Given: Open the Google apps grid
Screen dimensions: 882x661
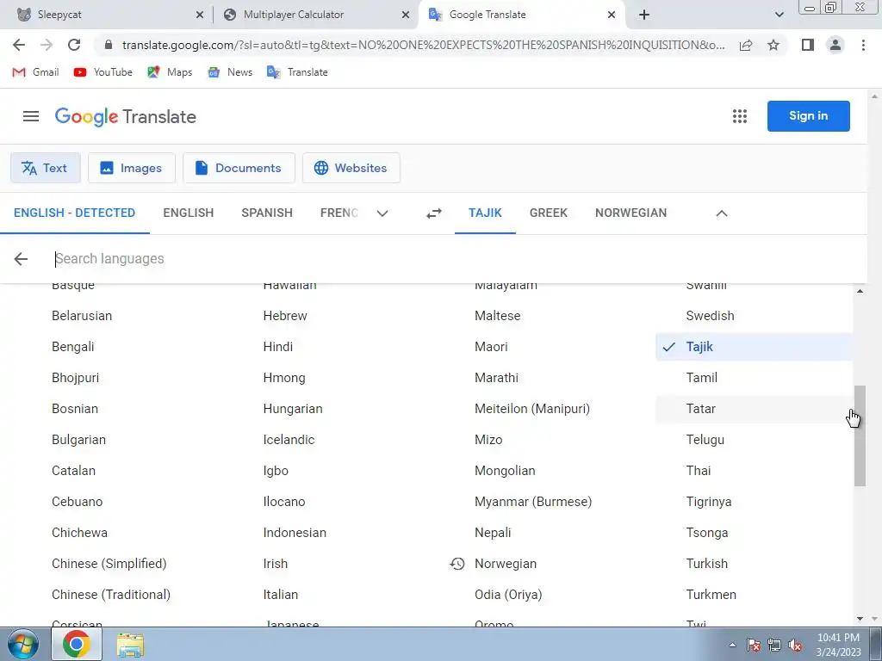Looking at the screenshot, I should click(x=740, y=116).
